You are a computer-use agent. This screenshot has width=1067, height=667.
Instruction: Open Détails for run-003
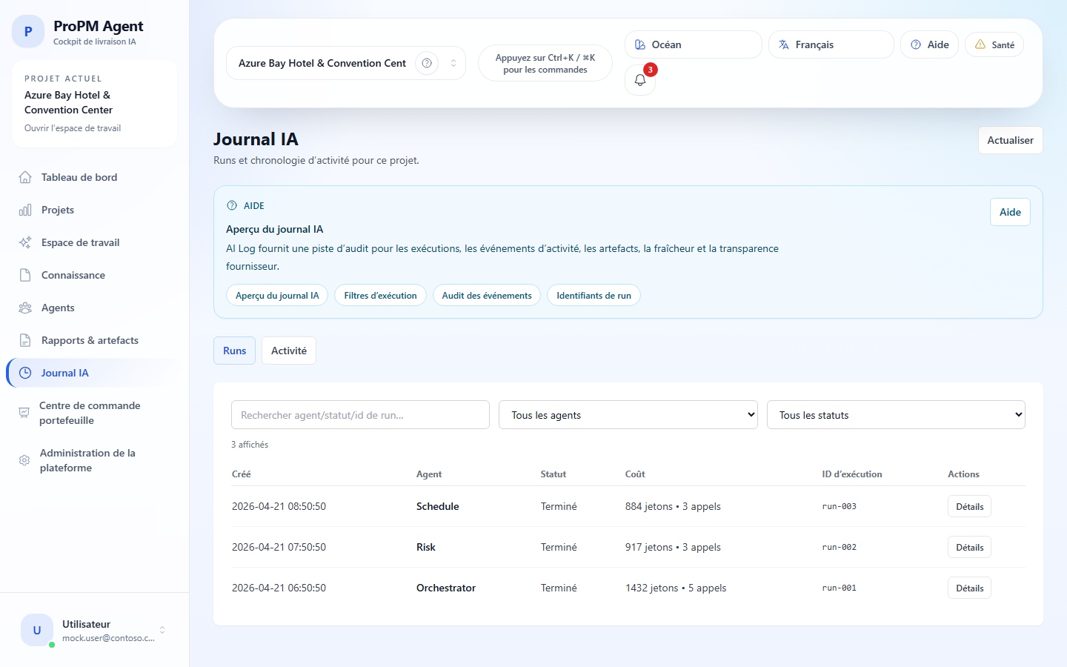point(969,507)
